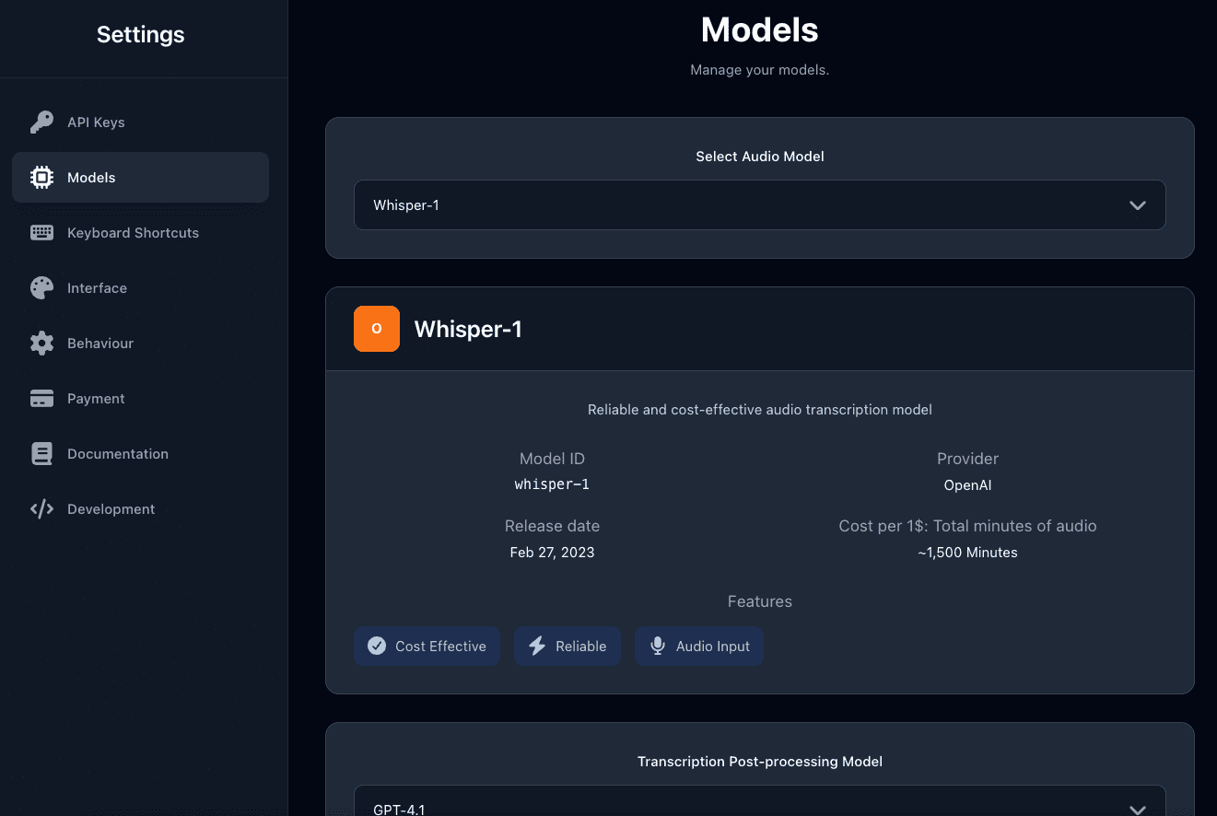The height and width of the screenshot is (816, 1217).
Task: Click the 'Model ID' field label
Action: click(x=552, y=459)
